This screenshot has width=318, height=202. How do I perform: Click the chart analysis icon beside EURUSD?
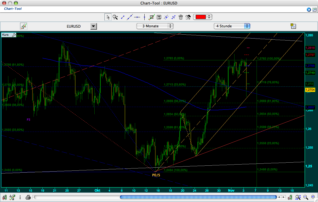pos(24,26)
